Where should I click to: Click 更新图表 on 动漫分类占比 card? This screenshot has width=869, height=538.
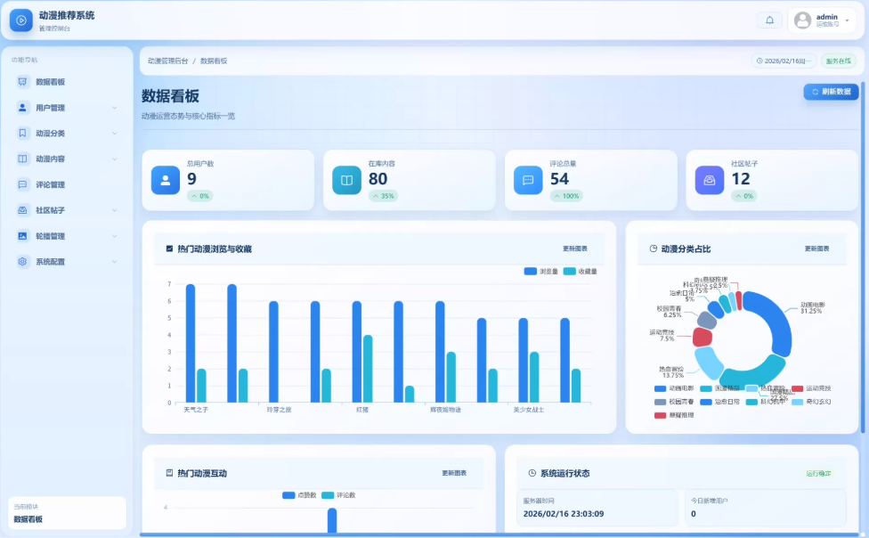click(816, 249)
